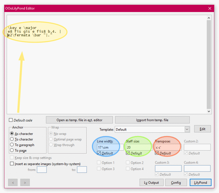This screenshot has height=193, width=219.
Task: Click the Custom 4 input field
Action: [197, 168]
